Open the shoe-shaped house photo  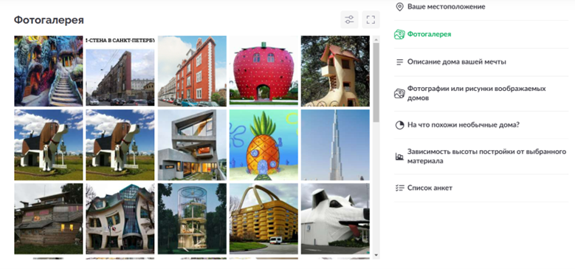(x=335, y=71)
